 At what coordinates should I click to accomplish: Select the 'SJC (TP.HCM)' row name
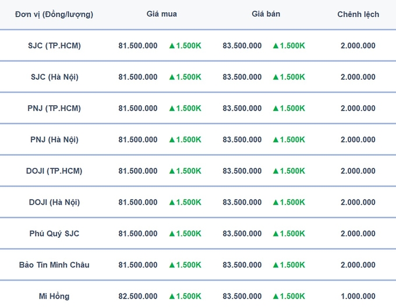point(54,46)
